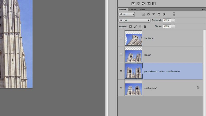Image resolution: width=206 pixels, height=116 pixels.
Task: Open the Normal blend mode dropdown
Action: click(x=134, y=20)
